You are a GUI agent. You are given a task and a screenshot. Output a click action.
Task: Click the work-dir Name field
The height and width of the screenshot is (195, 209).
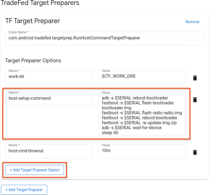pyautogui.click(x=49, y=77)
